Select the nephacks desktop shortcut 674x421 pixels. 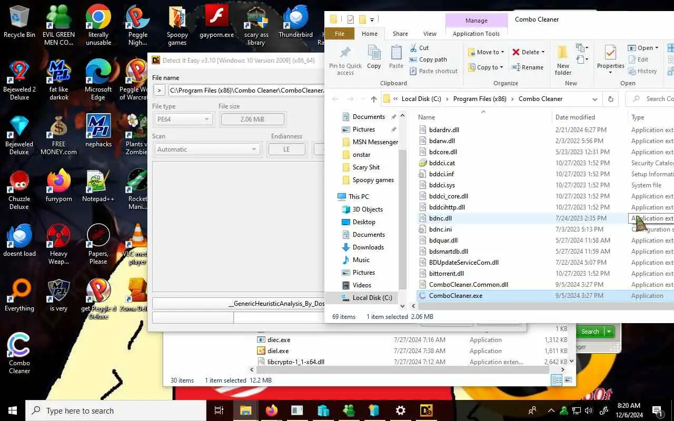tap(98, 131)
